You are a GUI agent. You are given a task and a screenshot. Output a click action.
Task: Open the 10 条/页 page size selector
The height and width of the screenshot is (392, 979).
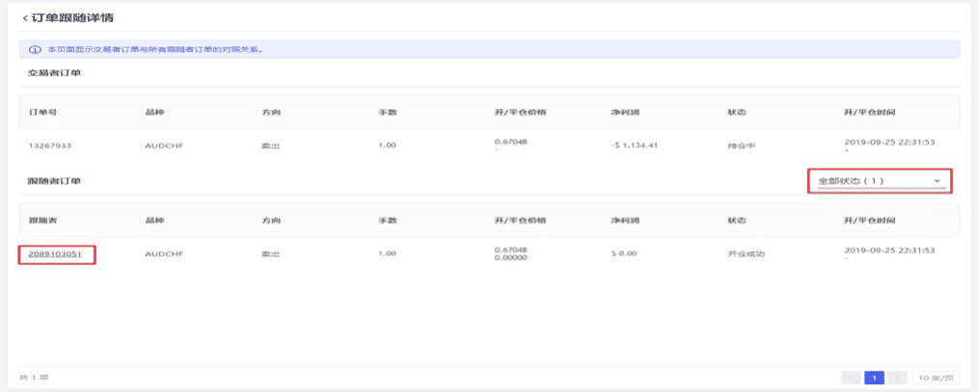[936, 378]
